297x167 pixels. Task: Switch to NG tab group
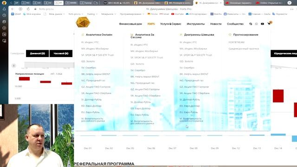[x=26, y=3]
